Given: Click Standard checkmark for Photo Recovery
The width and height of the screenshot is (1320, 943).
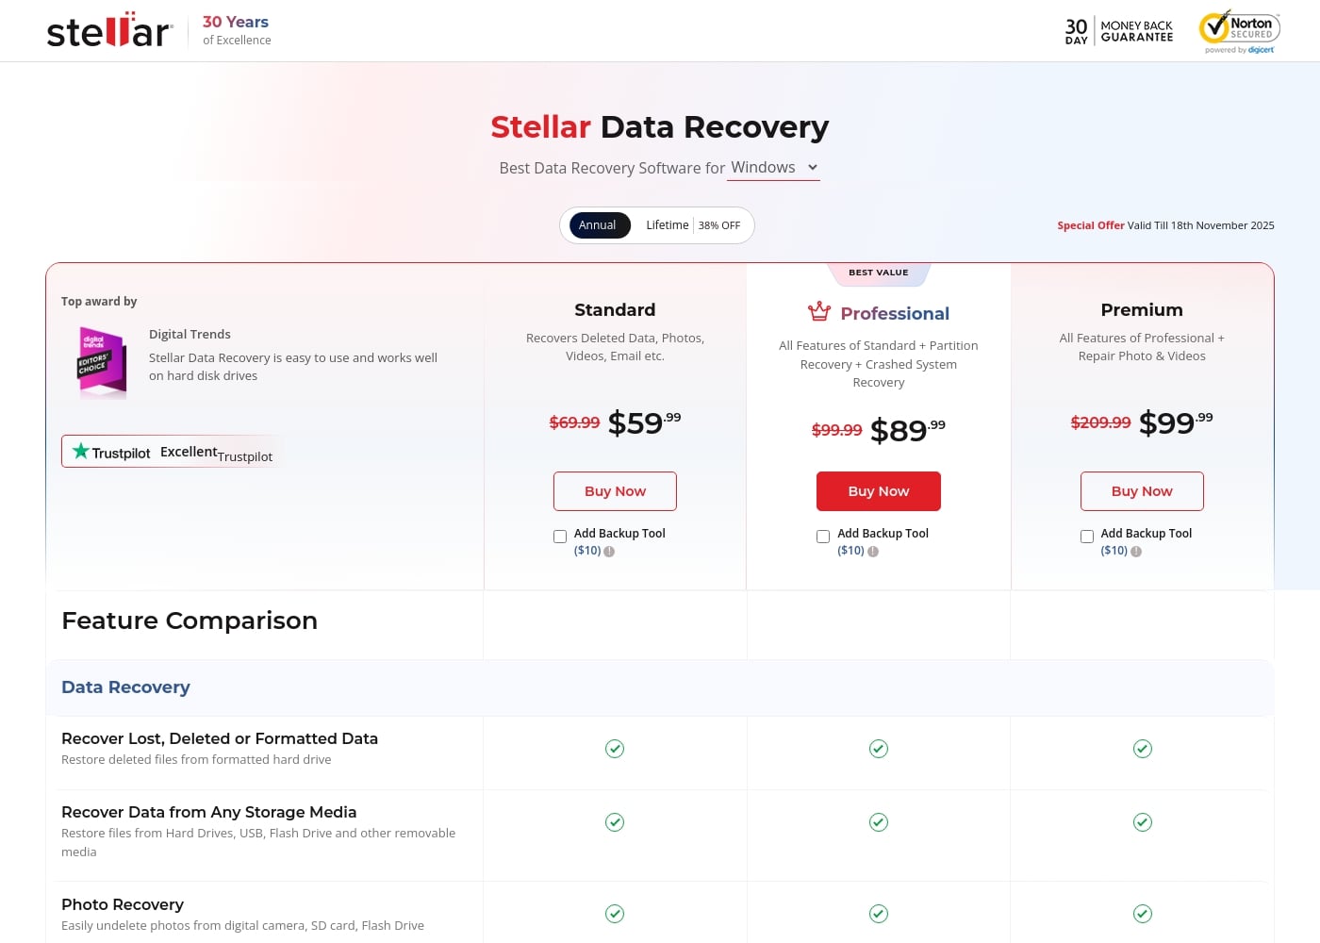Looking at the screenshot, I should pyautogui.click(x=615, y=914).
